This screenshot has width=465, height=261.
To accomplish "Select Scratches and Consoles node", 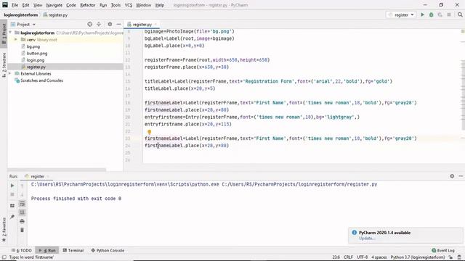I will click(41, 80).
